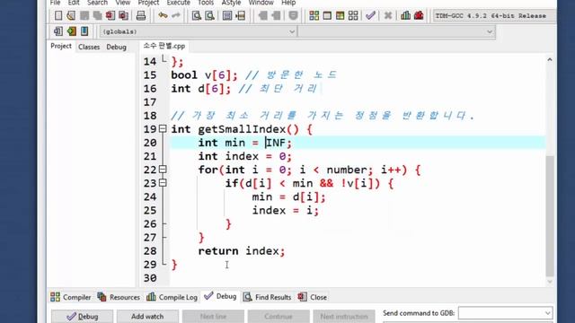
Task: Open the Search menu
Action: [97, 3]
